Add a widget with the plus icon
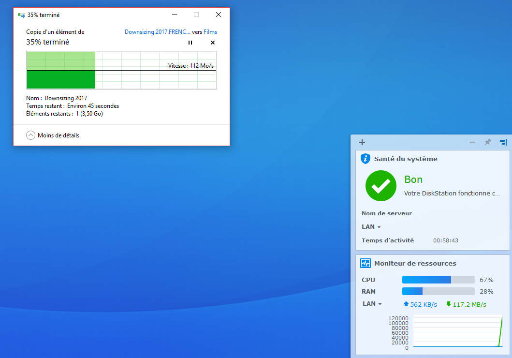Image resolution: width=512 pixels, height=358 pixels. click(362, 142)
